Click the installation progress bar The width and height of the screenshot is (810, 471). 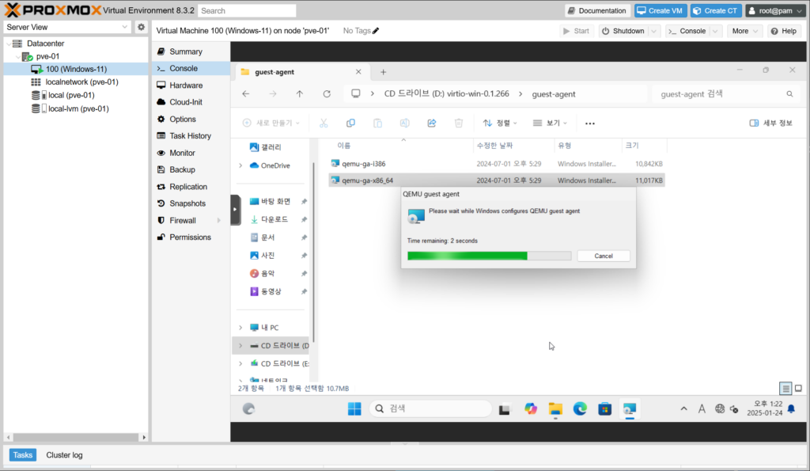coord(488,256)
